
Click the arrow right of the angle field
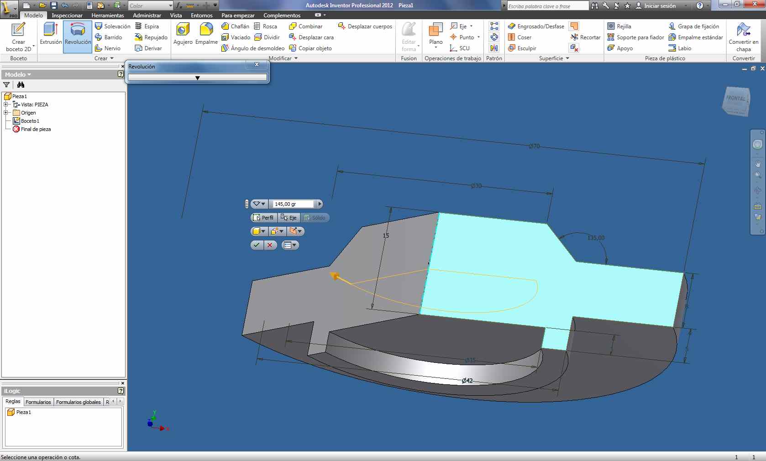(x=320, y=204)
